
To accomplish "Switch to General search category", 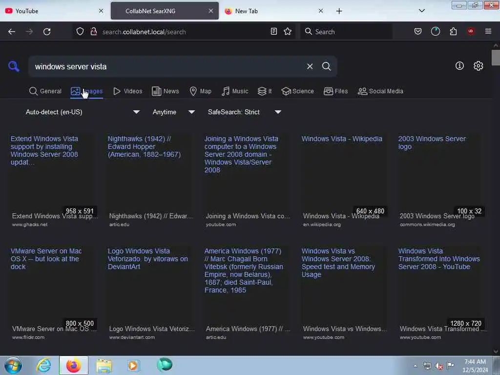I will [x=45, y=91].
